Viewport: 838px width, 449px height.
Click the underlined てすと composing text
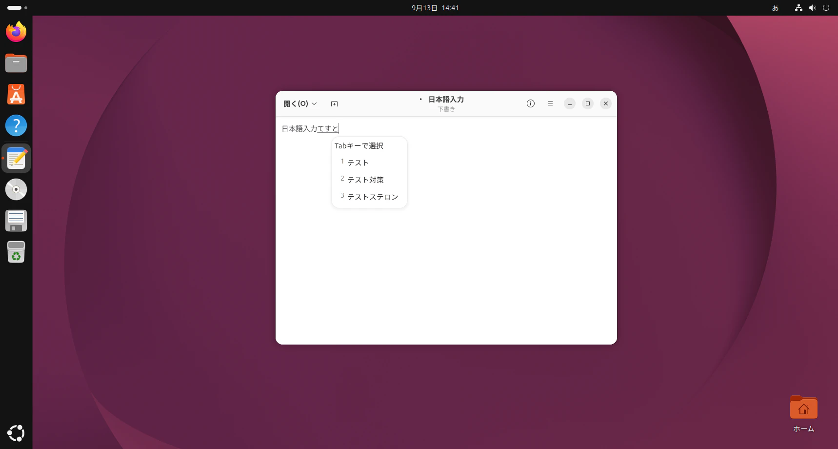[x=328, y=129]
